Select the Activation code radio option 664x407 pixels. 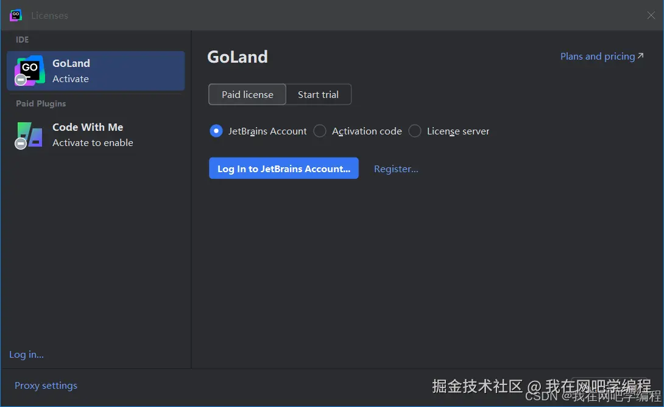coord(320,131)
